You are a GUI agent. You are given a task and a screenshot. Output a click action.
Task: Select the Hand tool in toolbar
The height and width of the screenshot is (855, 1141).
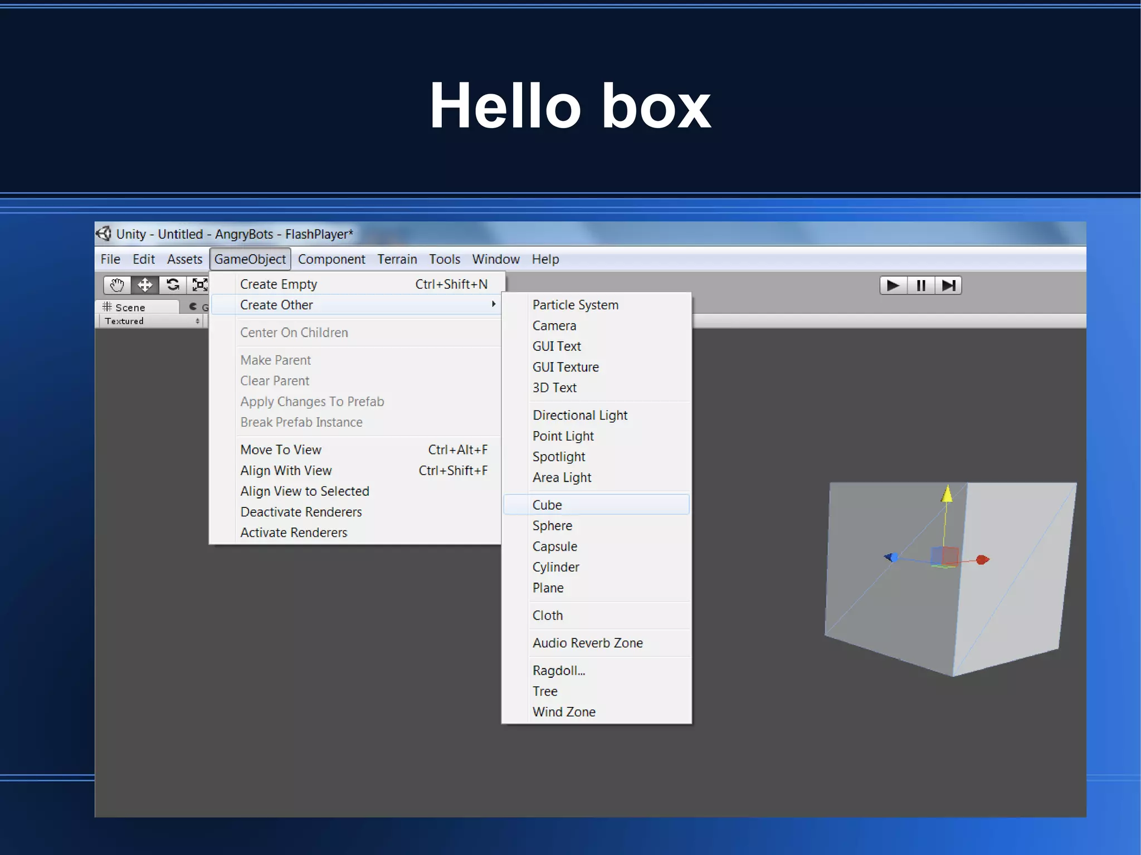click(117, 285)
